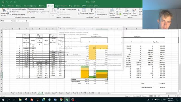Open the Name Box dropdown arrow
Screen dimensions: 181x102
point(11,21)
